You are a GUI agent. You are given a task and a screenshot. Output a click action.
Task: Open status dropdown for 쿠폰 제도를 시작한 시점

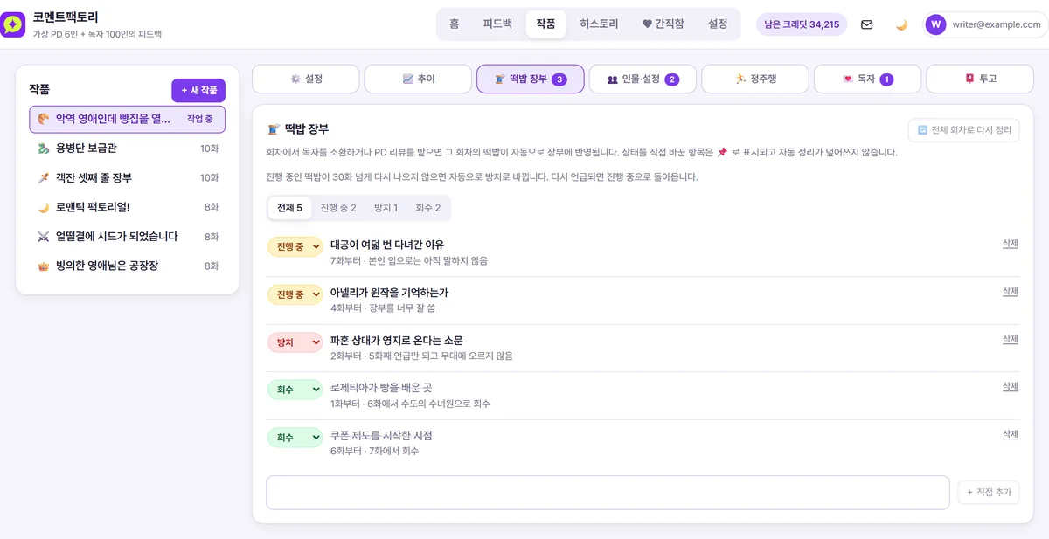[295, 438]
